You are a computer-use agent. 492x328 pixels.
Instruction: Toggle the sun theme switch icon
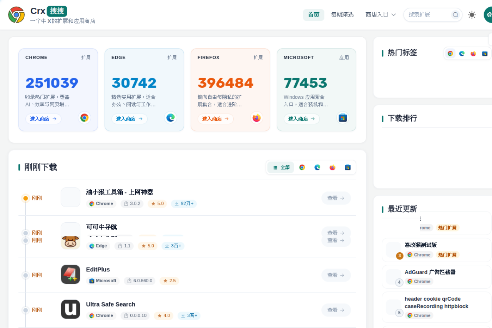point(472,15)
